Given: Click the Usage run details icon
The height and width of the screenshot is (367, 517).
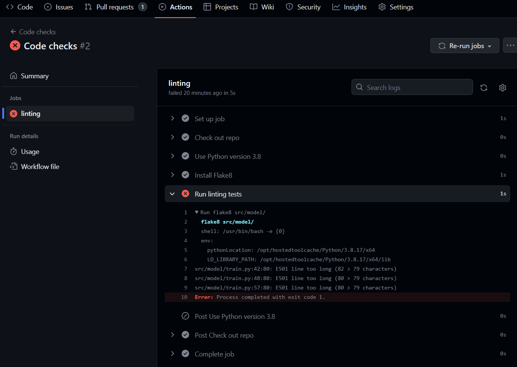Looking at the screenshot, I should (14, 151).
